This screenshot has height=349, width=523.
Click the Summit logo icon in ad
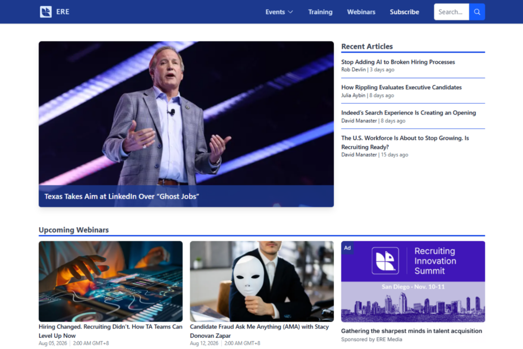[385, 261]
